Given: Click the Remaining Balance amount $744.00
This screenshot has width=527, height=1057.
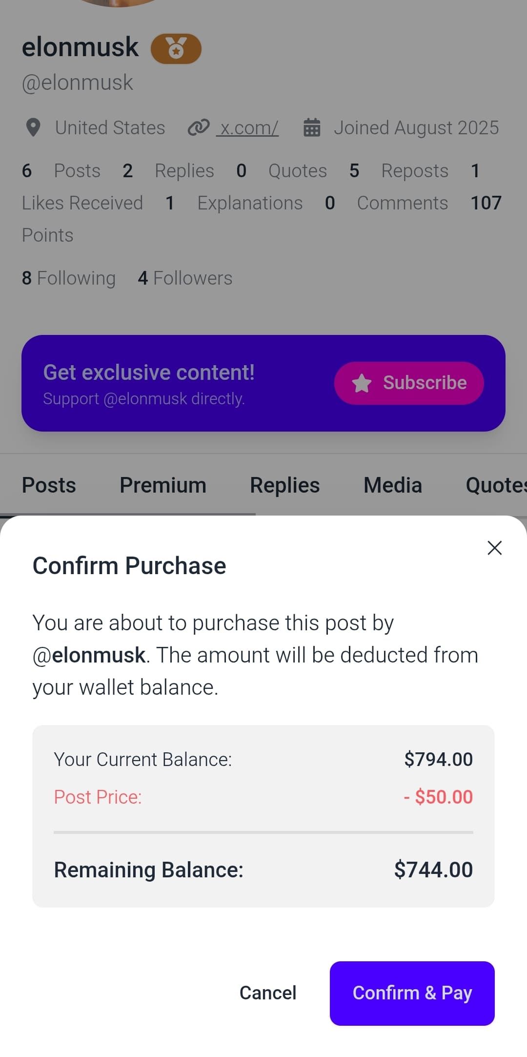Looking at the screenshot, I should tap(433, 870).
